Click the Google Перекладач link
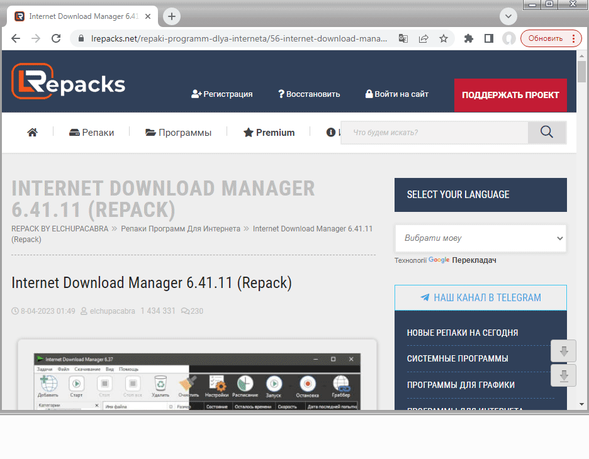589x459 pixels. coord(463,260)
